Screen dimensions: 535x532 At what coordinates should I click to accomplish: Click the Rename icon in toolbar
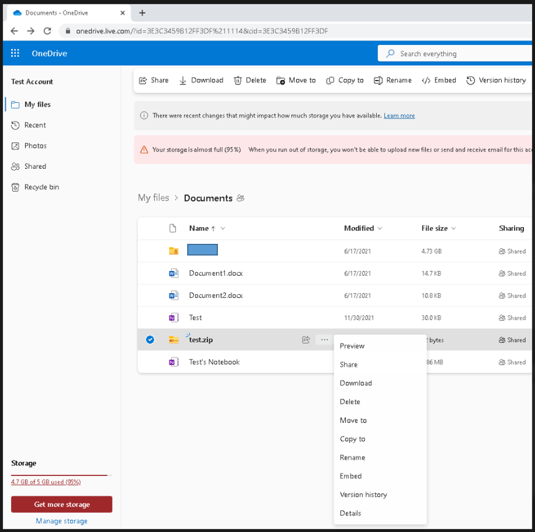[x=378, y=81]
